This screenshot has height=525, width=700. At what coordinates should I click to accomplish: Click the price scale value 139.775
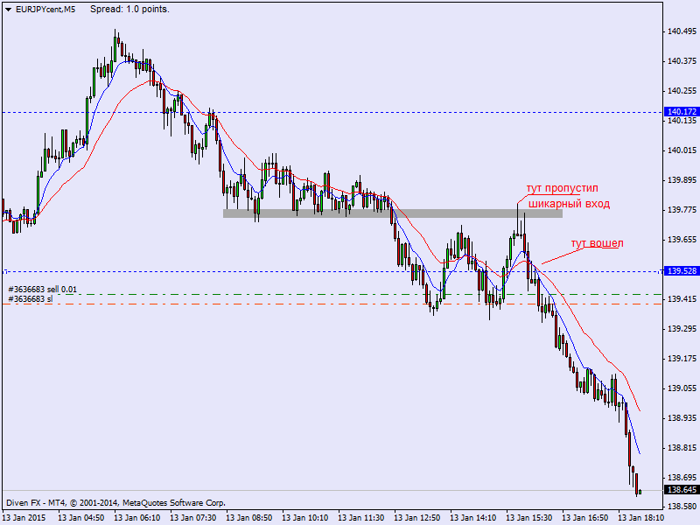click(x=682, y=210)
